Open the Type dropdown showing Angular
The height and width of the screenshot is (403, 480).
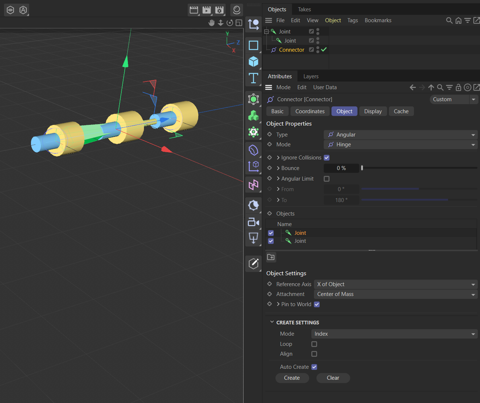401,135
